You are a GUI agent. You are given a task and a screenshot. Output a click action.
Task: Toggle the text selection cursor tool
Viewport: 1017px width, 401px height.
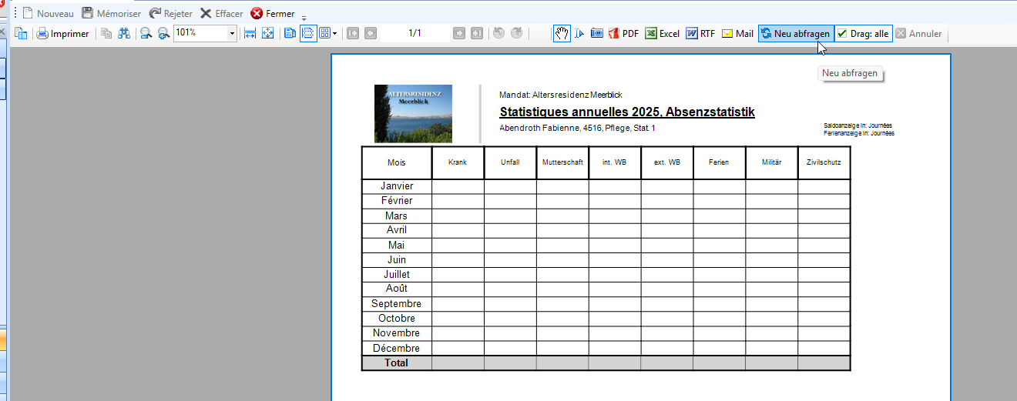point(579,34)
